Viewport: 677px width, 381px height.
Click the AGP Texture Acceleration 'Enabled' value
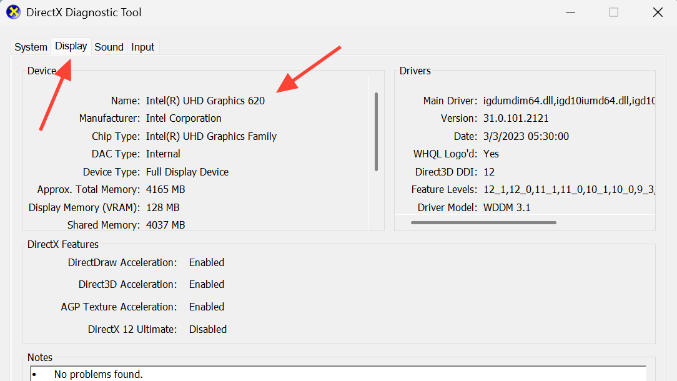(206, 307)
